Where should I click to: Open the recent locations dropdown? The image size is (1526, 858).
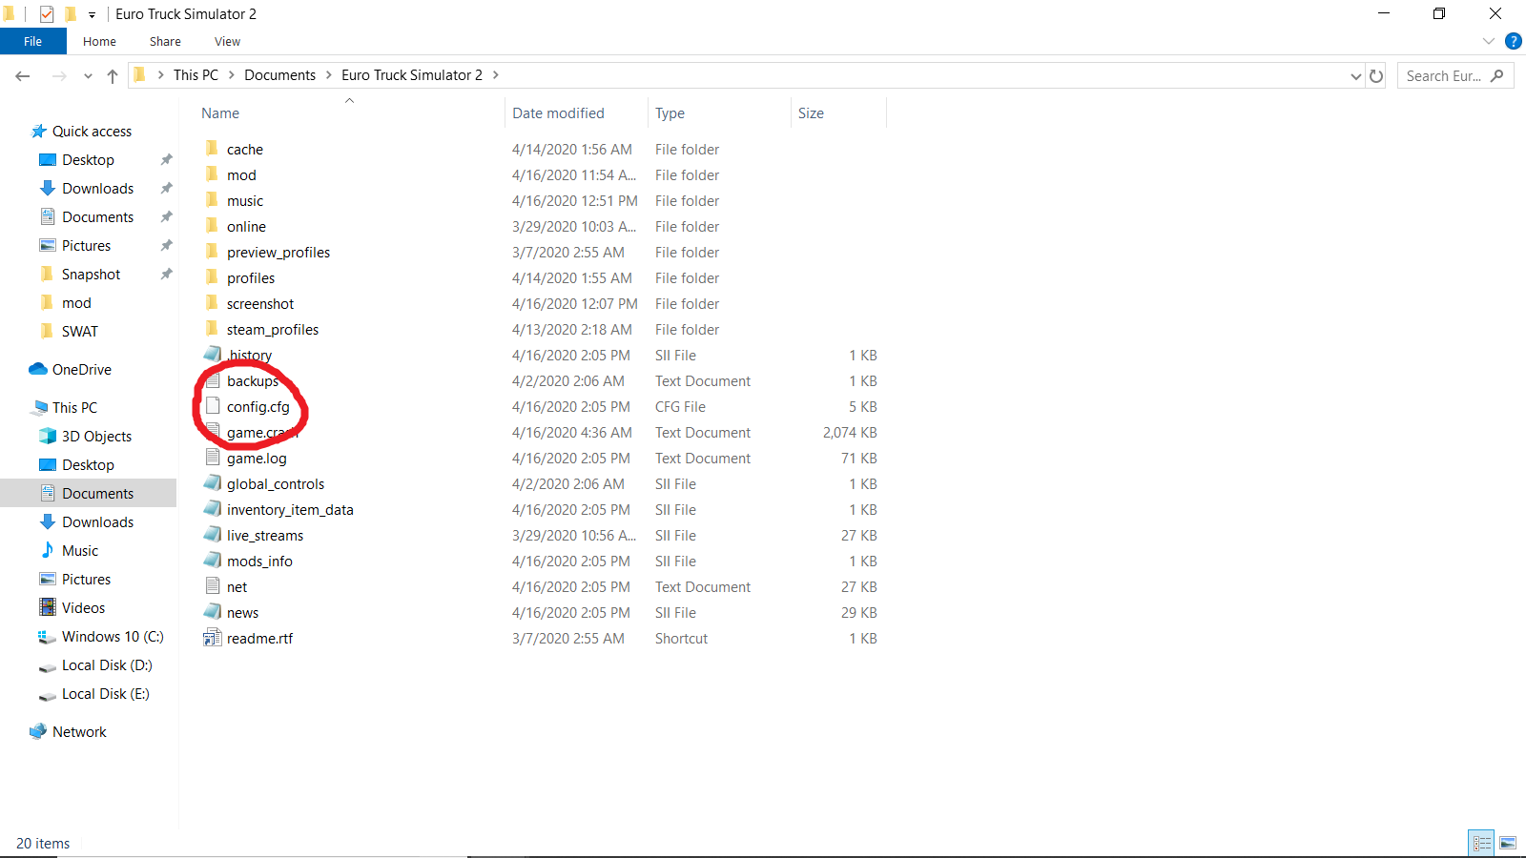tap(88, 75)
